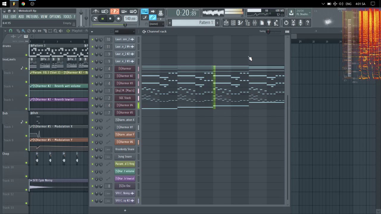Viewport: 381px width, 214px height.
Task: Expand the Channel rack options menu arrow
Action: 92,32
